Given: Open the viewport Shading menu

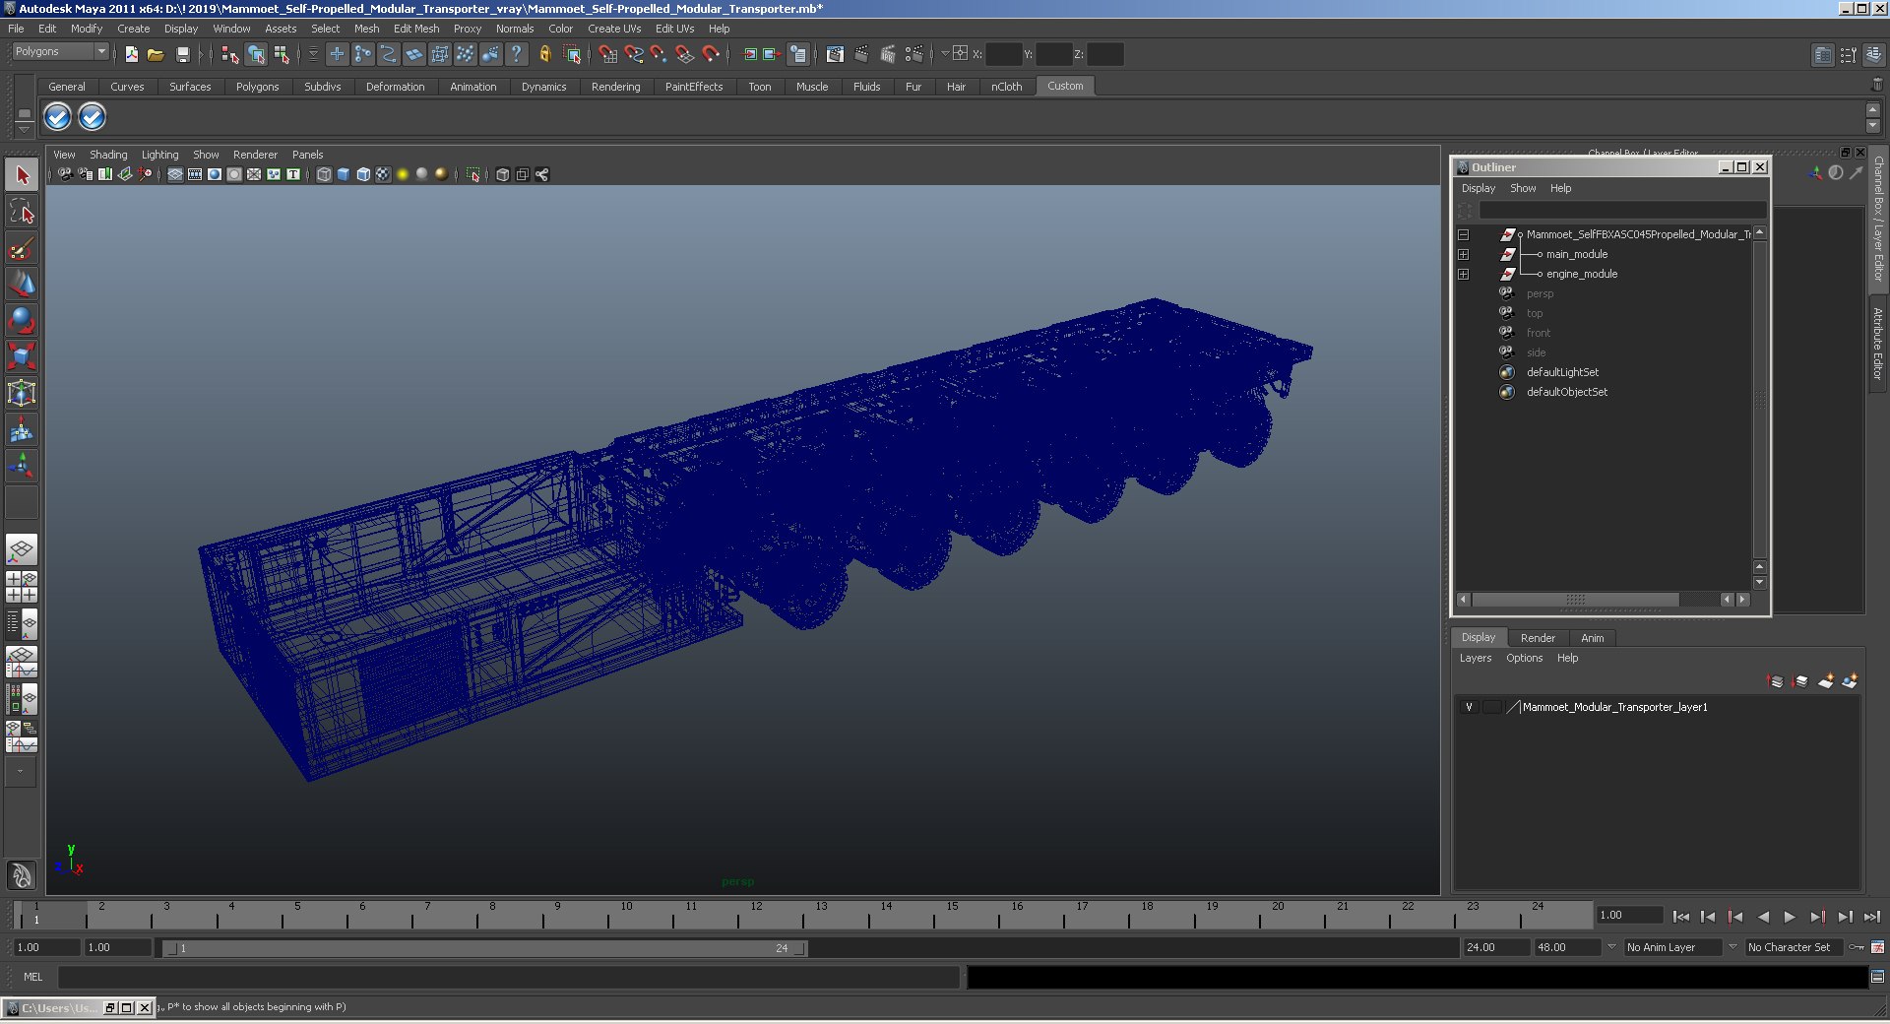Looking at the screenshot, I should (x=108, y=155).
